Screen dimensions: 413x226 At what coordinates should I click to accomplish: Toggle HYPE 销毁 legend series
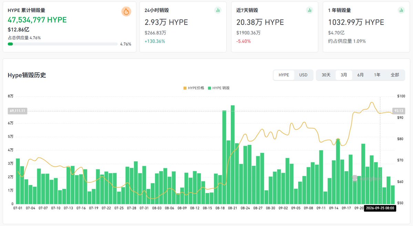coord(219,88)
